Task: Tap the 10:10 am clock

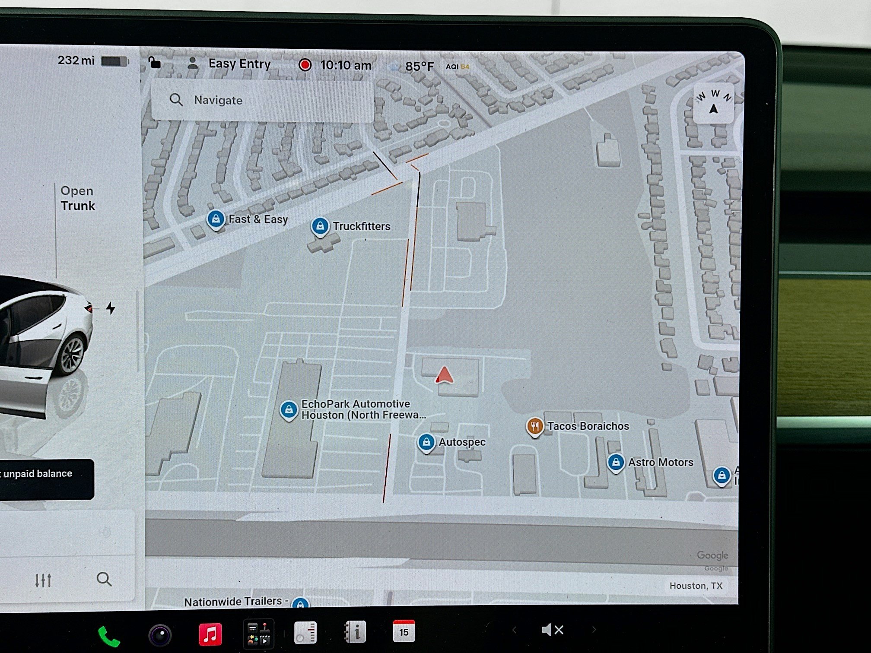Action: [x=346, y=65]
